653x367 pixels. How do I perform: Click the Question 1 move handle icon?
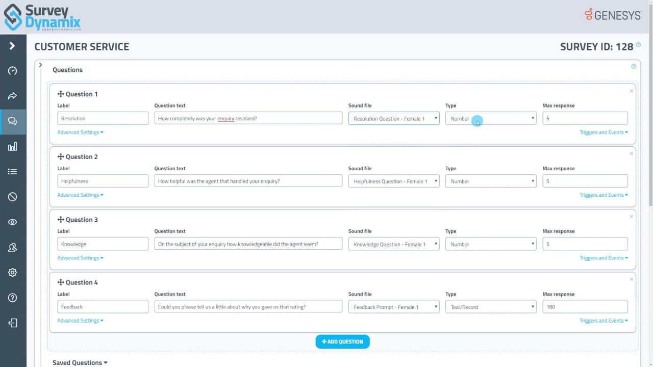pos(61,94)
